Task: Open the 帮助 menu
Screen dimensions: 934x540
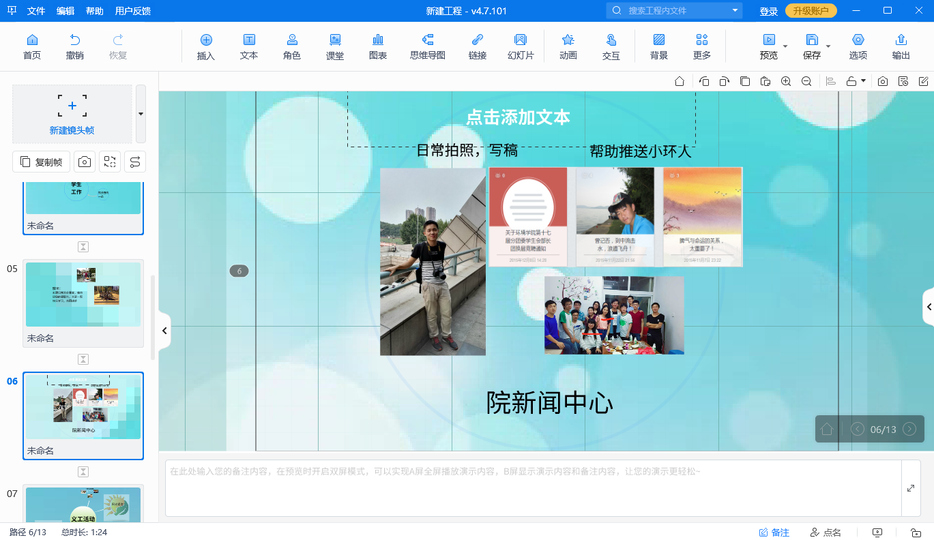Action: click(95, 11)
